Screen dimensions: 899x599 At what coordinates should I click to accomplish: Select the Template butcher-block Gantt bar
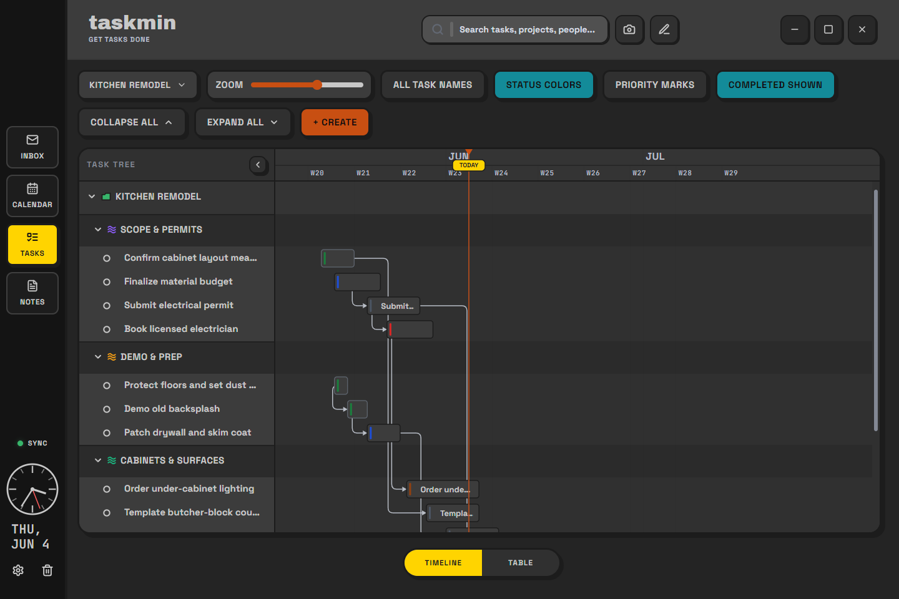coord(453,513)
